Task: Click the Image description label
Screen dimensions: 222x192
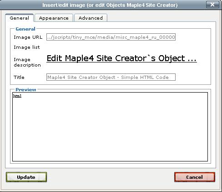Action: tap(27, 62)
